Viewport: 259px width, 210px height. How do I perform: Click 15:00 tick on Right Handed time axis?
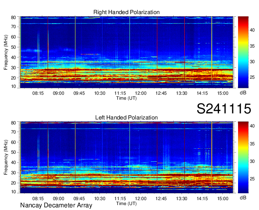tap(223, 93)
